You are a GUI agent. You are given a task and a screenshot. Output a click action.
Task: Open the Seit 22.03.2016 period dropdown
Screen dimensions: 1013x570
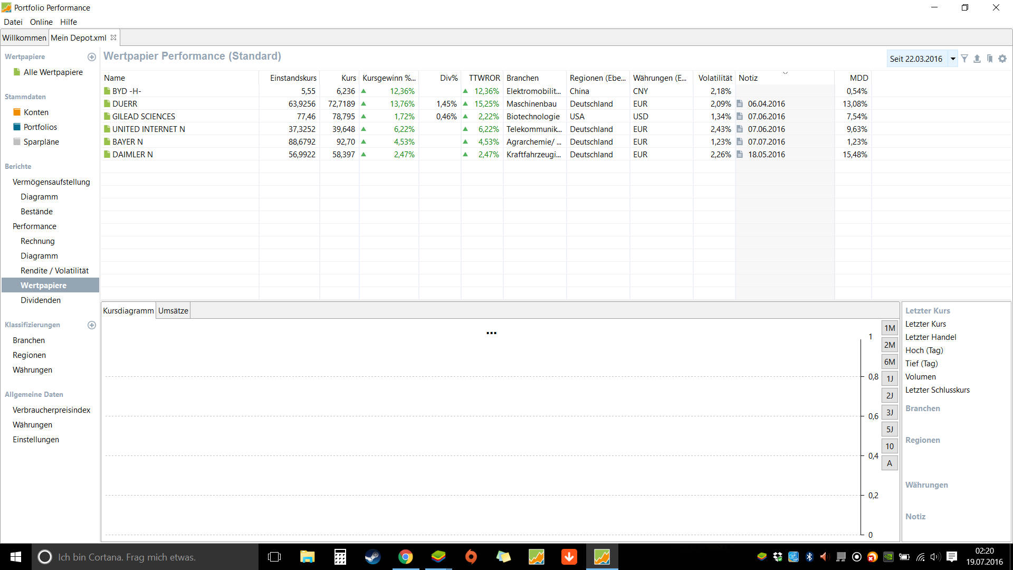(953, 59)
